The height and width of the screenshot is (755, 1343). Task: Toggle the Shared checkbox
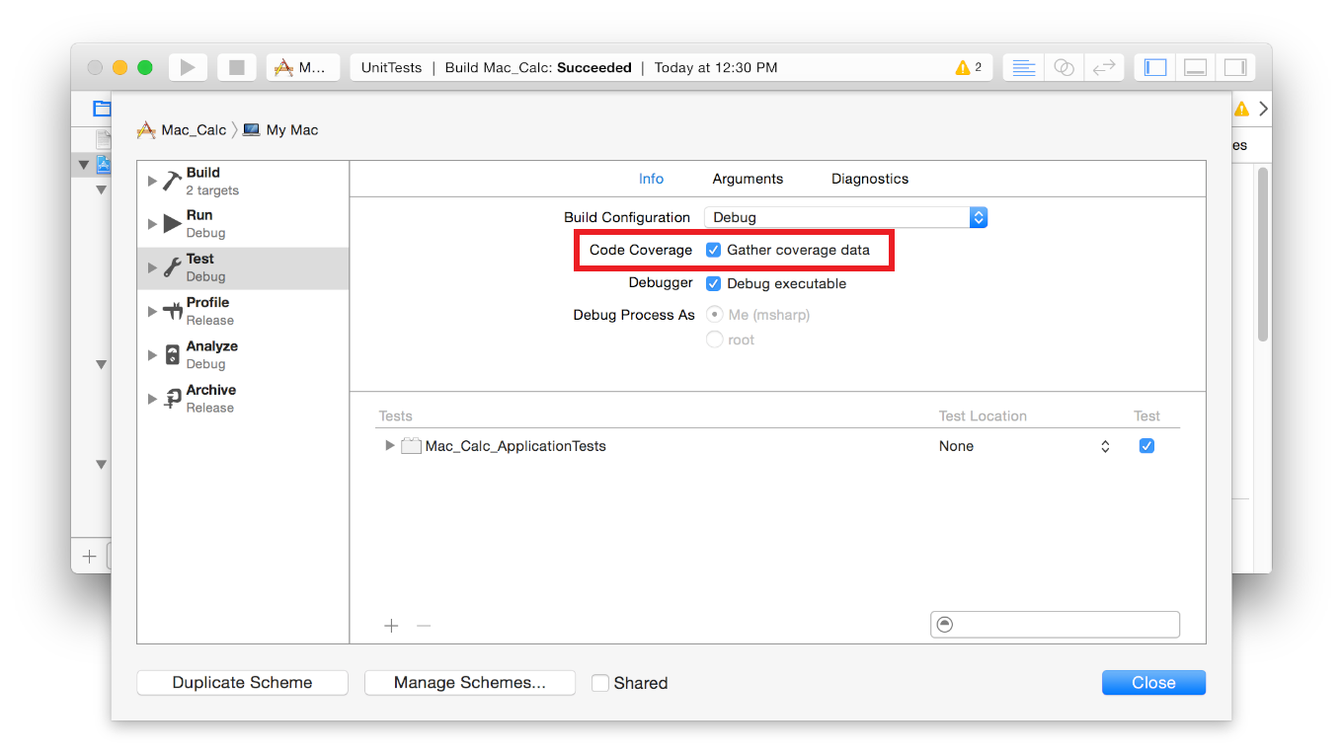coord(599,683)
